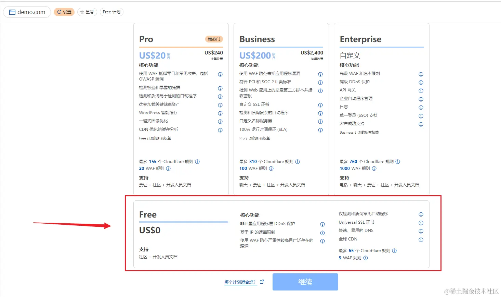Open the "哪个计划适合您?" link

[240, 282]
